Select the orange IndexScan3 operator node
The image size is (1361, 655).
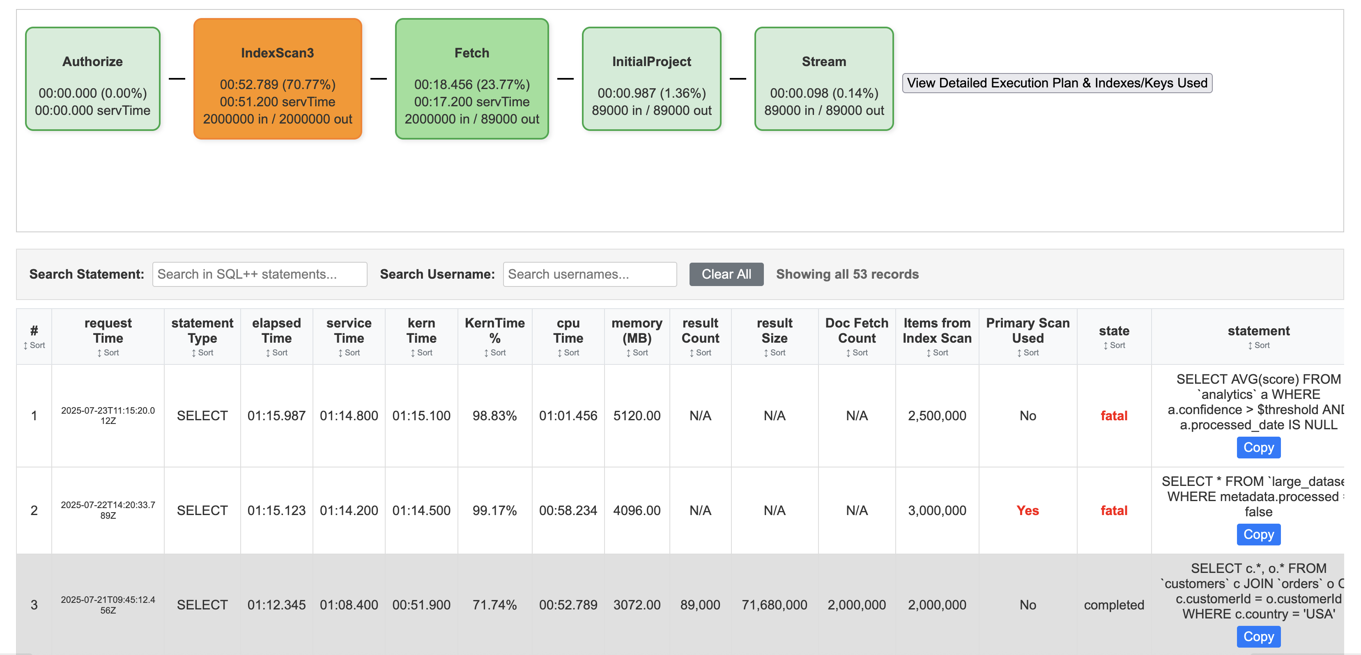(x=277, y=79)
